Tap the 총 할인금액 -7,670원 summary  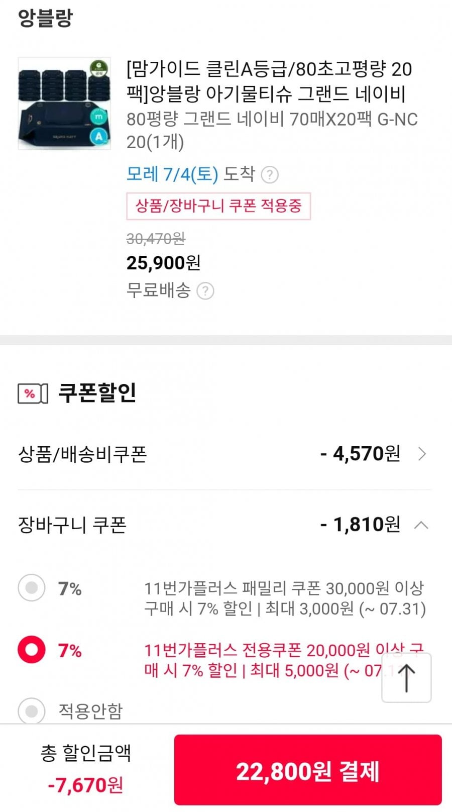(85, 769)
